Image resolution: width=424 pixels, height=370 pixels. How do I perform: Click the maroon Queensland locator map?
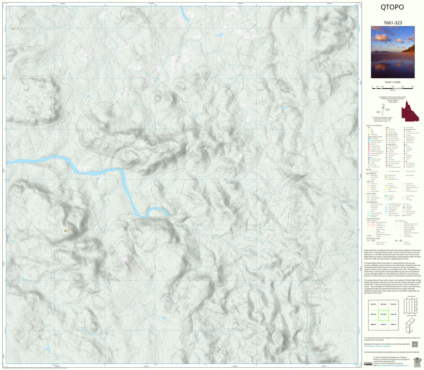[410, 111]
